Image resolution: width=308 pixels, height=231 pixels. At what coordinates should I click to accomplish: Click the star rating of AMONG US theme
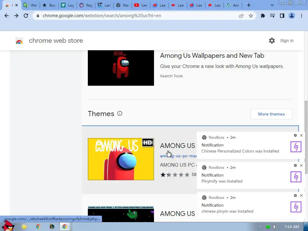(175, 174)
